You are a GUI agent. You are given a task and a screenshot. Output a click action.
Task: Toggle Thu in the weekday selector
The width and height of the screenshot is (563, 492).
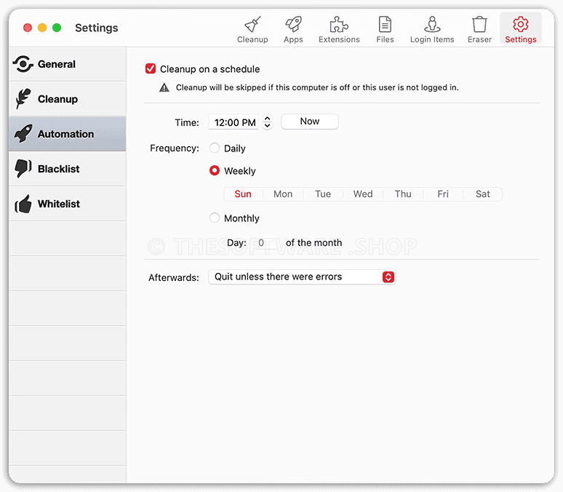(403, 194)
